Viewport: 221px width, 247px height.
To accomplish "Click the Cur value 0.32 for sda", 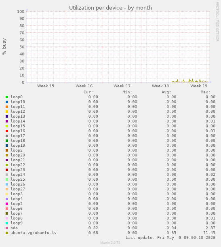I will pyautogui.click(x=93, y=228).
